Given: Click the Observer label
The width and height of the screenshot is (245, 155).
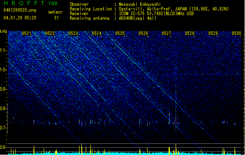Looking at the screenshot, I should tap(79, 4).
